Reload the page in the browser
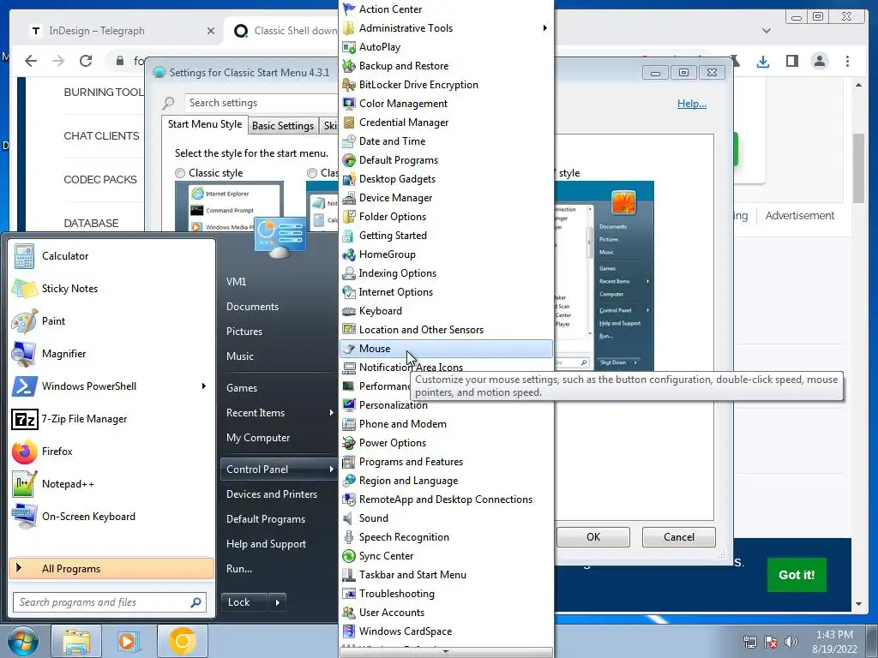 pyautogui.click(x=86, y=61)
